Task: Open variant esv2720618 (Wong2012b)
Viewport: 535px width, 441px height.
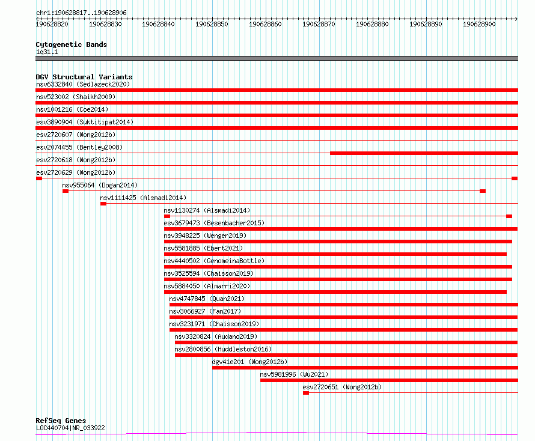Action: click(x=76, y=160)
